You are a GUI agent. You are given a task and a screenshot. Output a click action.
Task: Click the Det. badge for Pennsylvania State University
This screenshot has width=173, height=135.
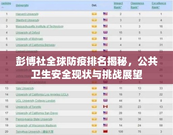pos(94,119)
